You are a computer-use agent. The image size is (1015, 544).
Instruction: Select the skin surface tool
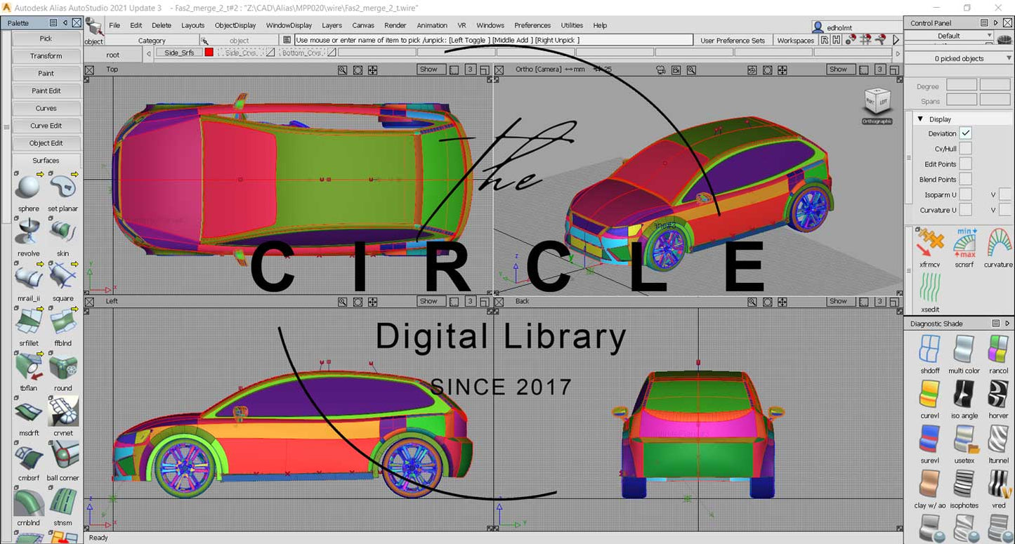tap(63, 232)
